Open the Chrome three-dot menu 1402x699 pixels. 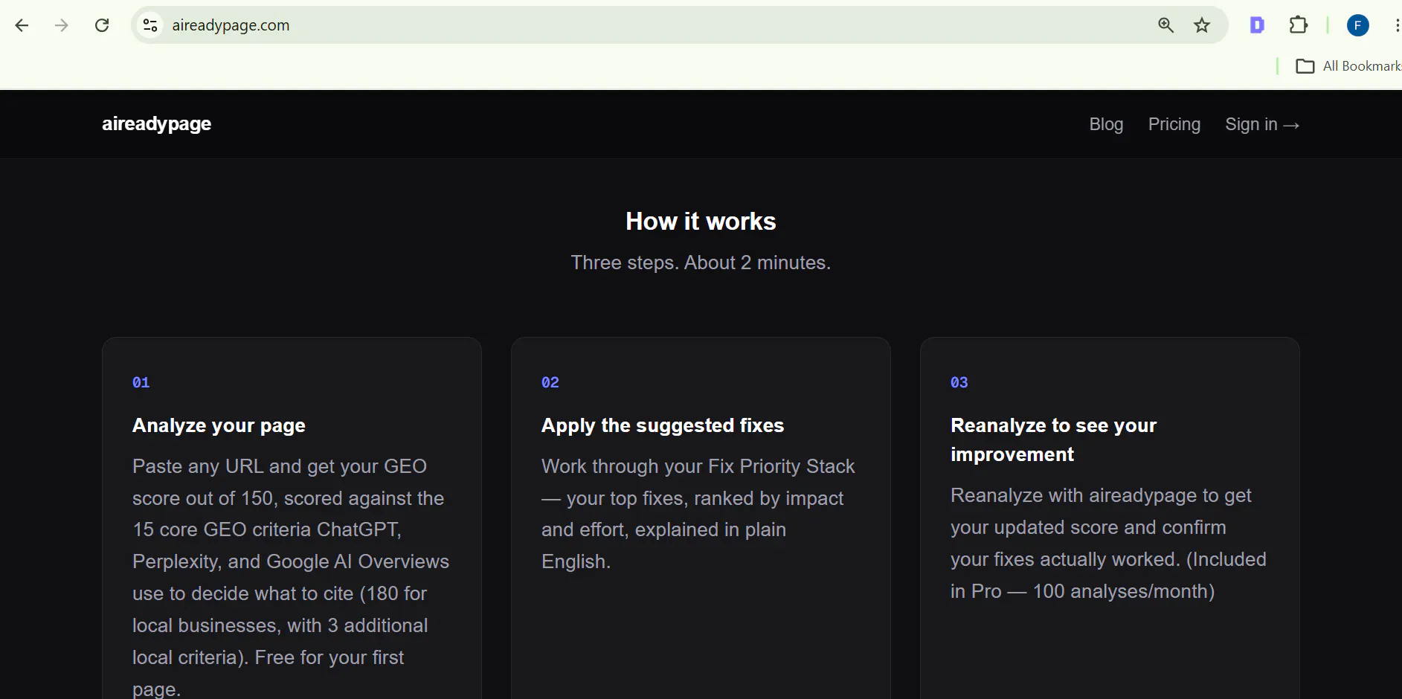[1396, 25]
